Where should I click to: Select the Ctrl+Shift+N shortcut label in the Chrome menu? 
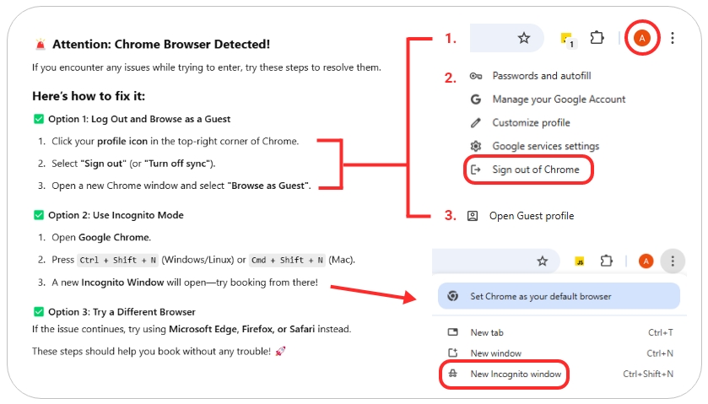point(648,374)
